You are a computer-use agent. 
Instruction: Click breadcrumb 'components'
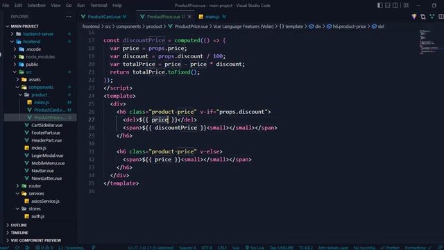click(128, 26)
